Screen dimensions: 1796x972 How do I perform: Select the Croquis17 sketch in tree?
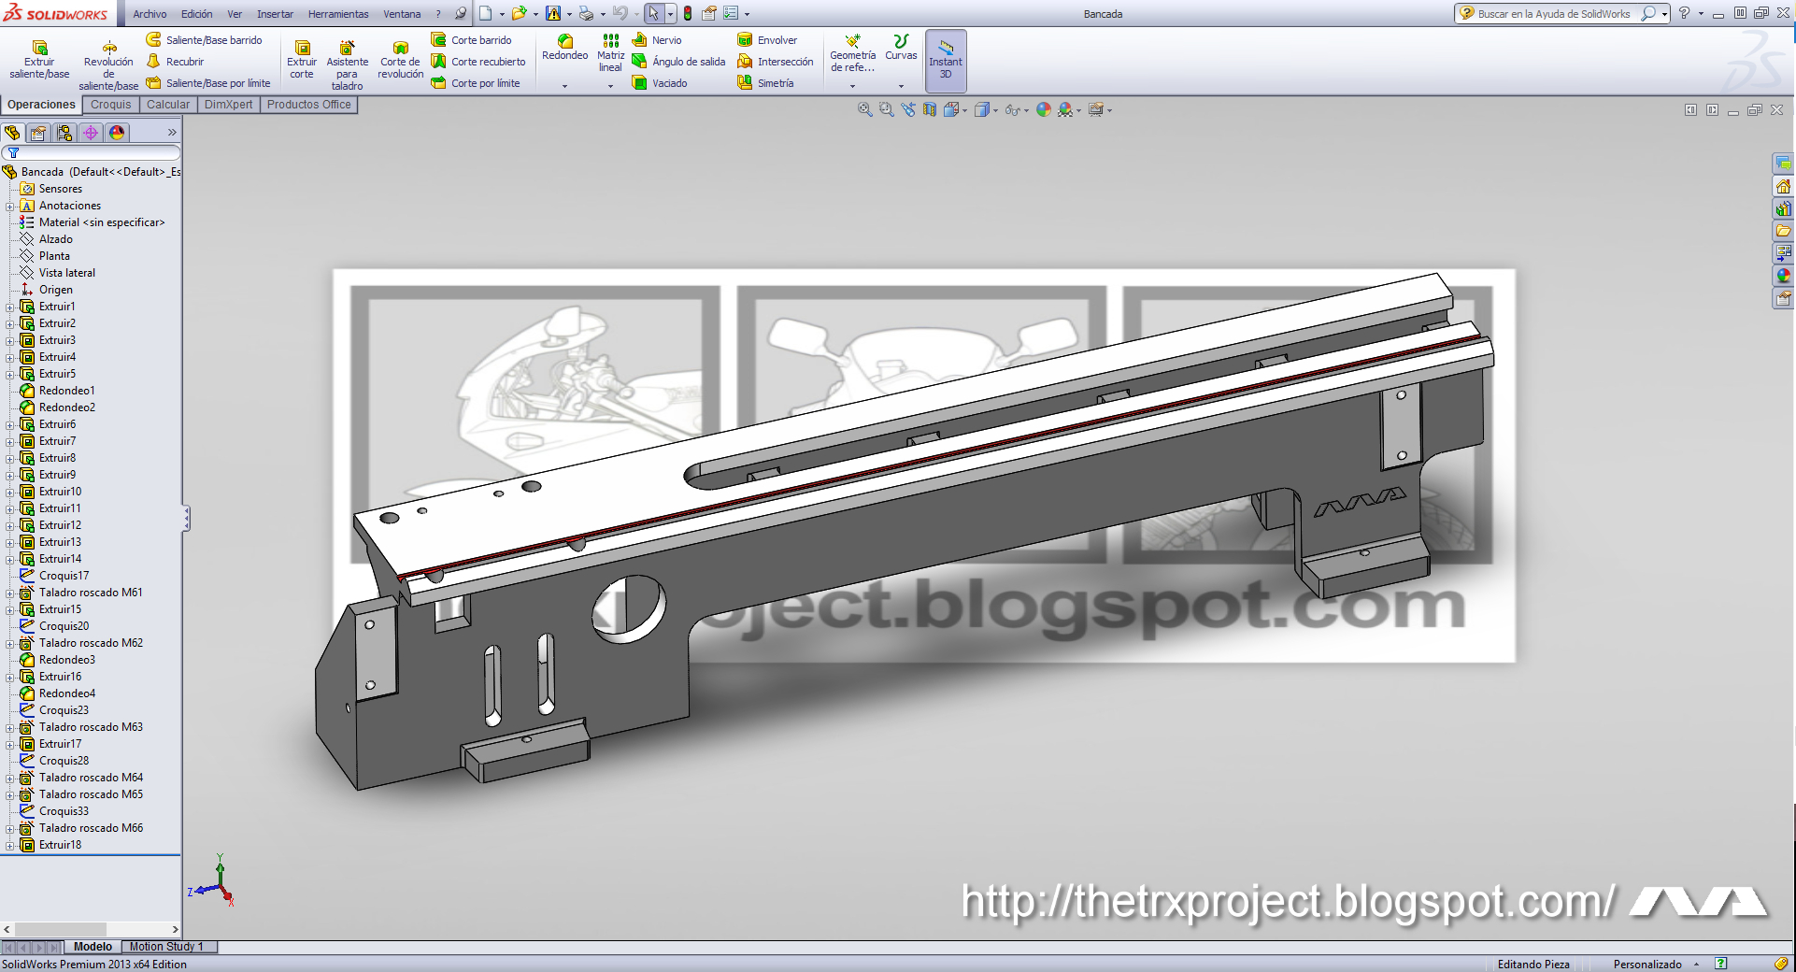(x=55, y=576)
